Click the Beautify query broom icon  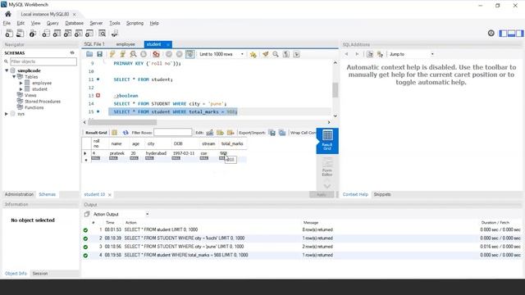[x=265, y=54]
